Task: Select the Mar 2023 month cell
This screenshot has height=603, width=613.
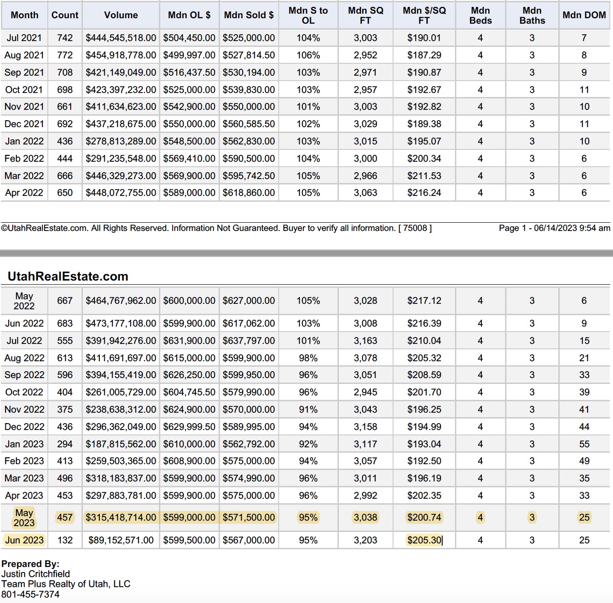Action: 24,478
